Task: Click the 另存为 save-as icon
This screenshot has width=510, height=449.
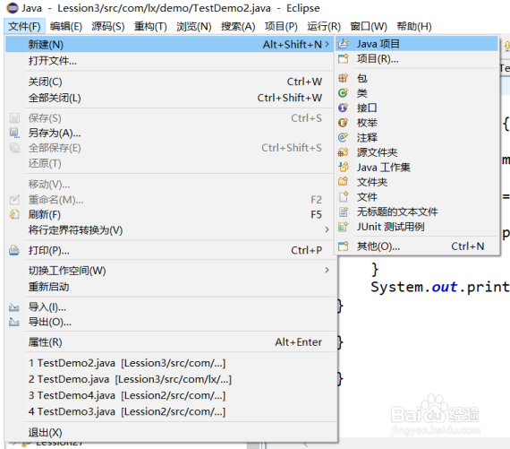Action: click(x=14, y=133)
